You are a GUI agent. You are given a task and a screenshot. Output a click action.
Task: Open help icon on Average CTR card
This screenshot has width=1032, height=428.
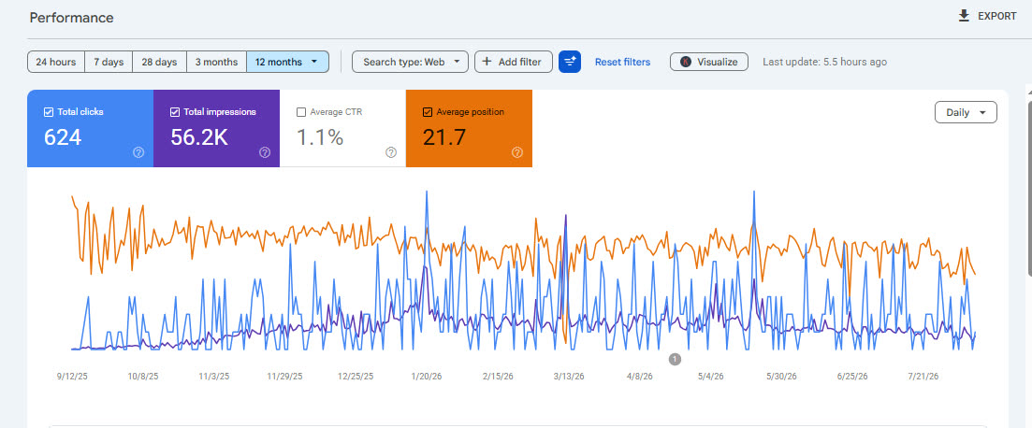click(391, 152)
